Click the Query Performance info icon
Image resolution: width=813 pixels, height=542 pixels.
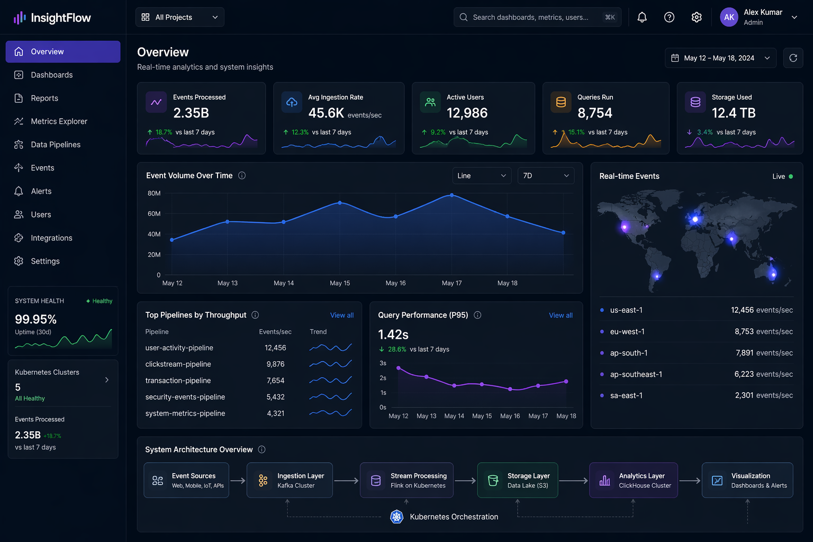coord(477,315)
